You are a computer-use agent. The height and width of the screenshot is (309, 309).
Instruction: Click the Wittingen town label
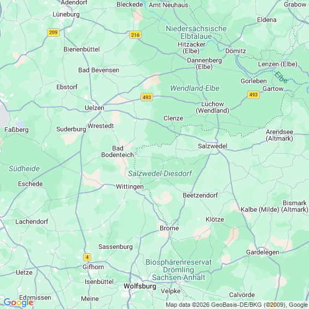[130, 186]
